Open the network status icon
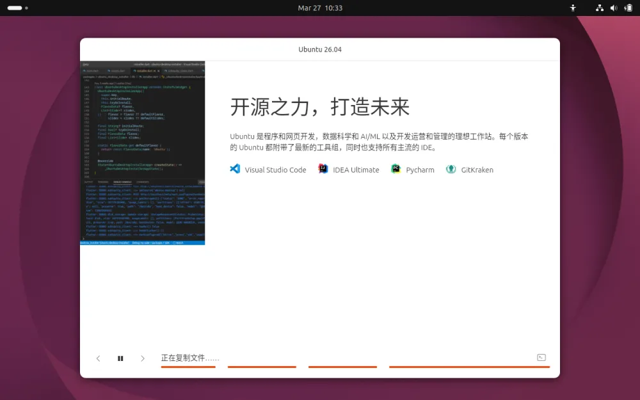The height and width of the screenshot is (400, 640). point(599,8)
